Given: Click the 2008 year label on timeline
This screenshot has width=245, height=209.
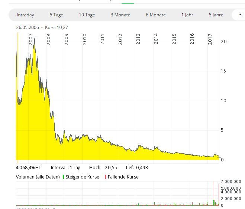Looking at the screenshot, I should click(x=49, y=39).
